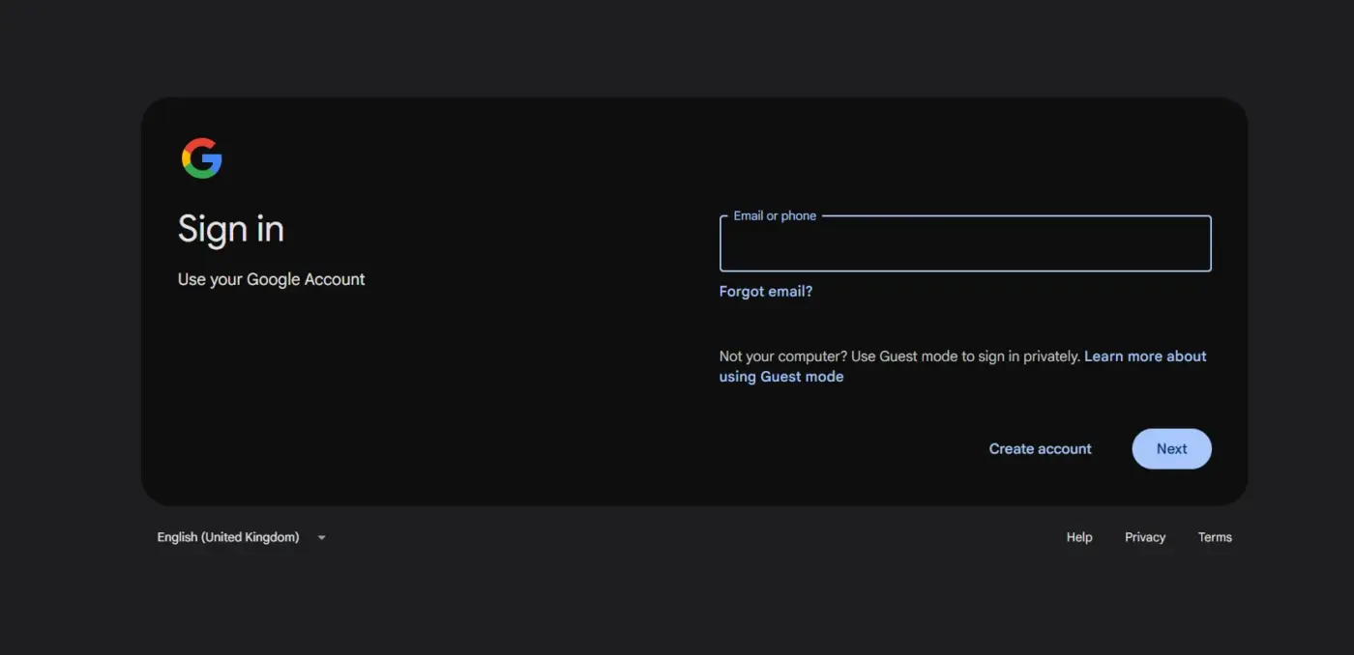Click Create account

[1040, 449]
